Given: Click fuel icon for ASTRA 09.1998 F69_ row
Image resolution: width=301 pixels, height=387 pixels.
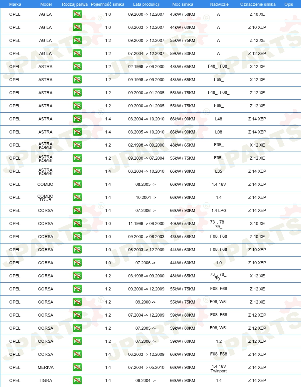Looking at the screenshot, I should 77,80.
